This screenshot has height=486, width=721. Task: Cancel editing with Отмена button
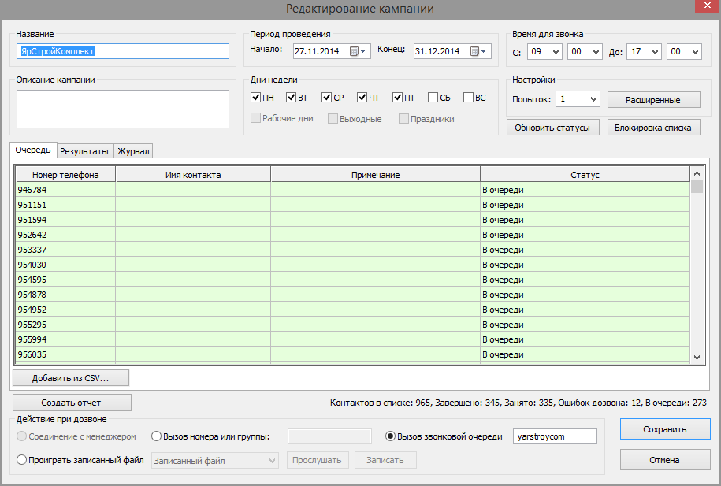665,460
